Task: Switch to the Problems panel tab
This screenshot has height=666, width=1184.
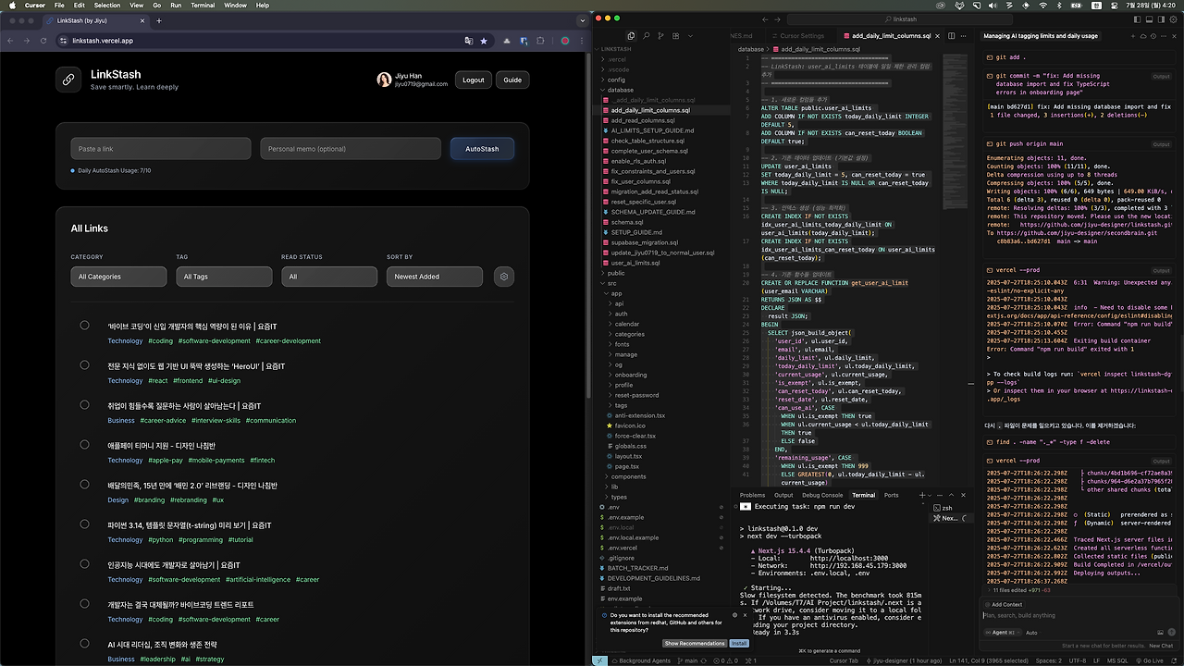Action: 752,495
